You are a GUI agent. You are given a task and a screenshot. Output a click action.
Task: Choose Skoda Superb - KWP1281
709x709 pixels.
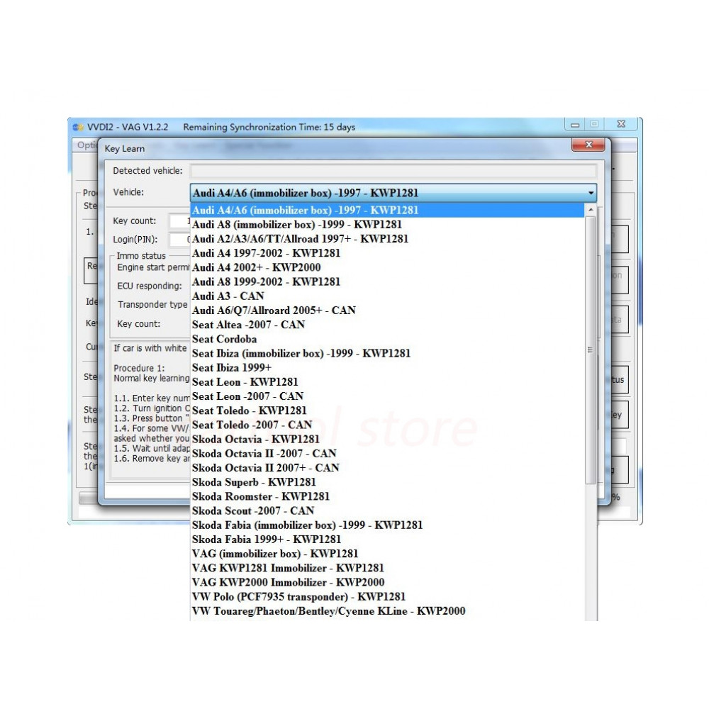(x=254, y=482)
